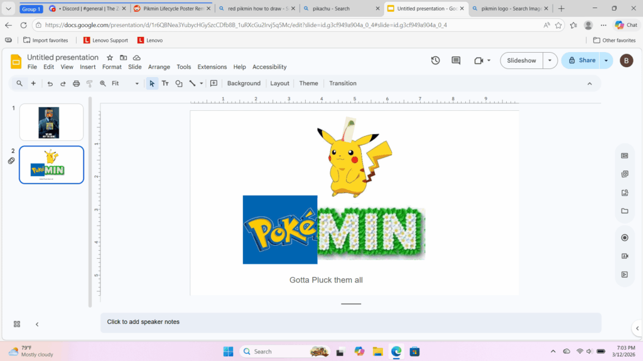This screenshot has width=643, height=361.
Task: Open version history
Action: click(435, 60)
